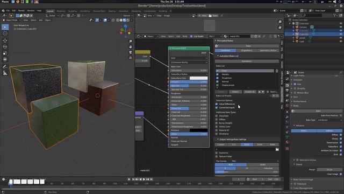Toggle Ambient Occlusion influence checkbox
The image size is (344, 194).
coord(341,150)
